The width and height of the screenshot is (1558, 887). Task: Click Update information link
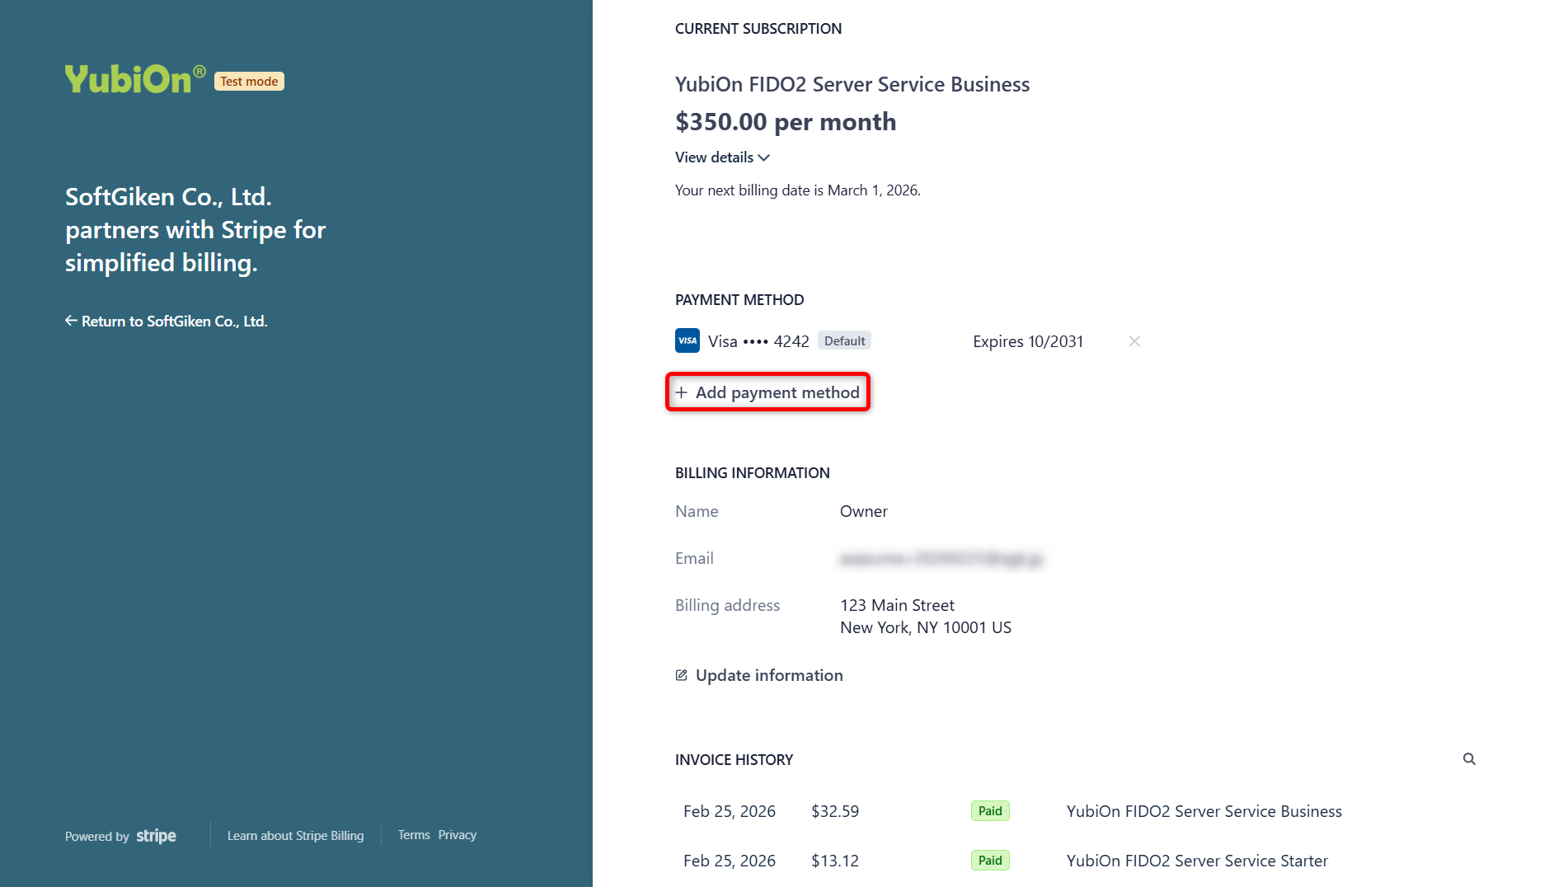[768, 675]
